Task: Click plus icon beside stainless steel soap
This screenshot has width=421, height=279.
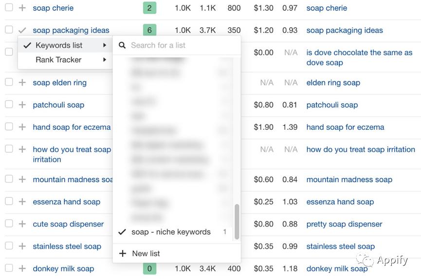Action: tap(22, 246)
